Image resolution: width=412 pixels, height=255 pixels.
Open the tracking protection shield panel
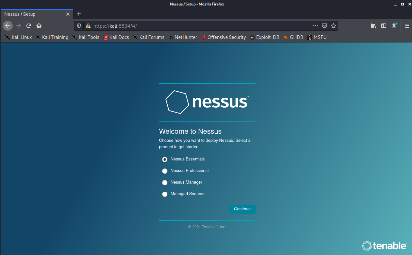pyautogui.click(x=79, y=26)
